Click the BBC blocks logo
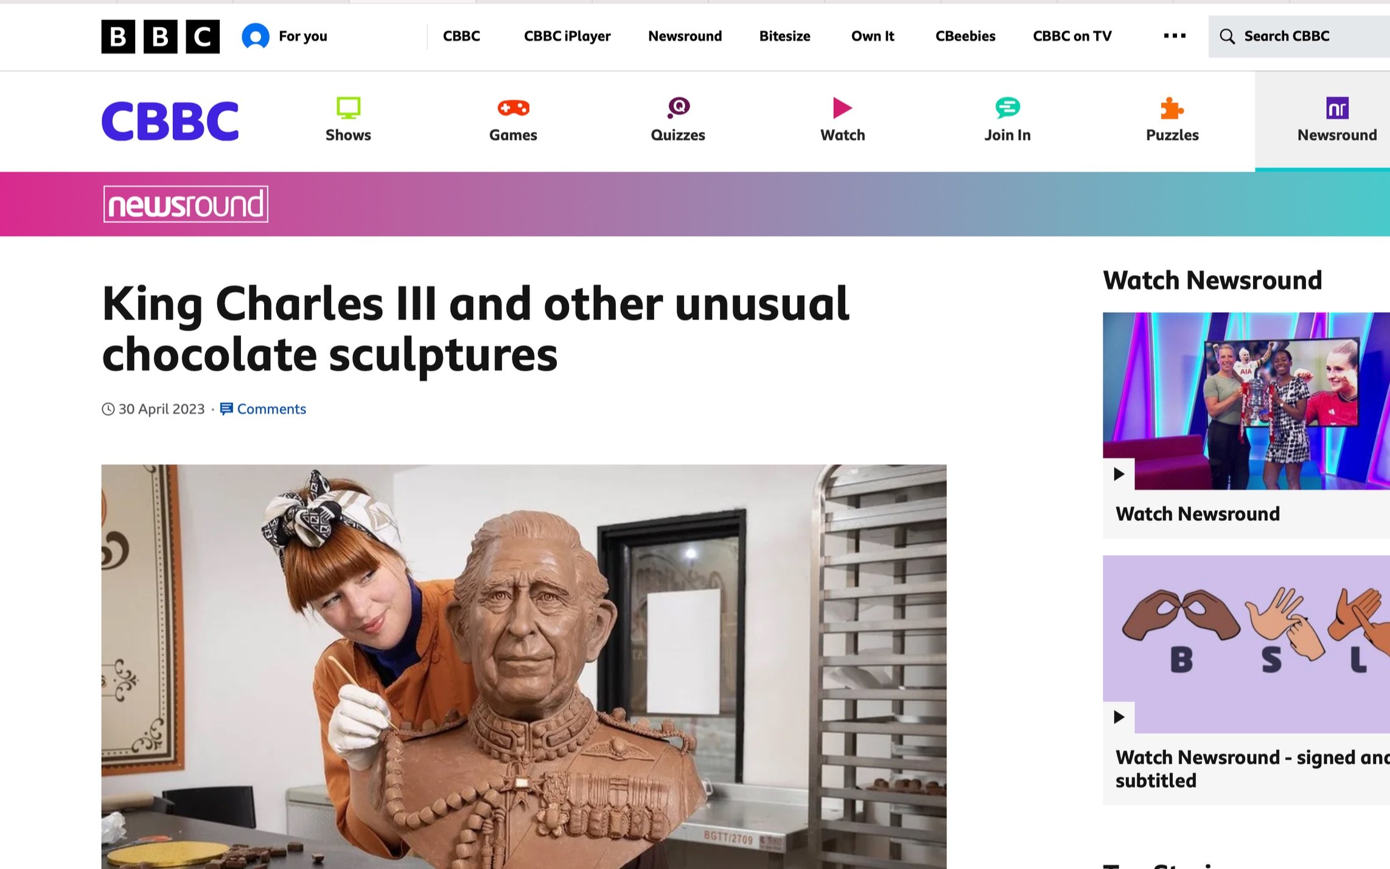Image resolution: width=1390 pixels, height=869 pixels. click(160, 37)
